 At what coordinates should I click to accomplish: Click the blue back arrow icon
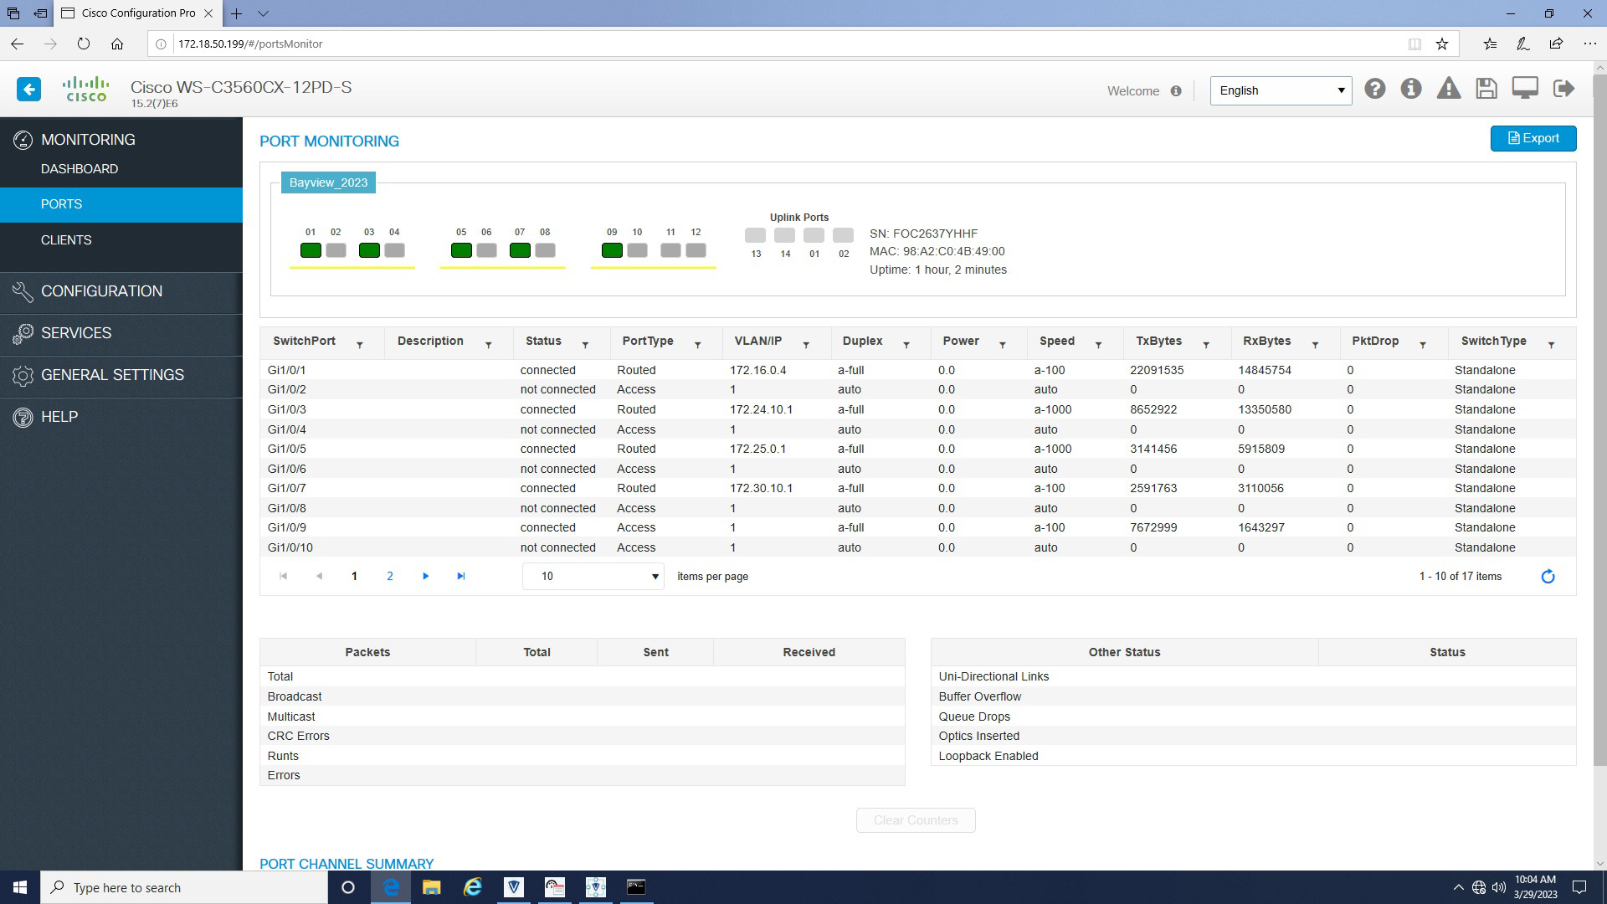click(x=28, y=90)
